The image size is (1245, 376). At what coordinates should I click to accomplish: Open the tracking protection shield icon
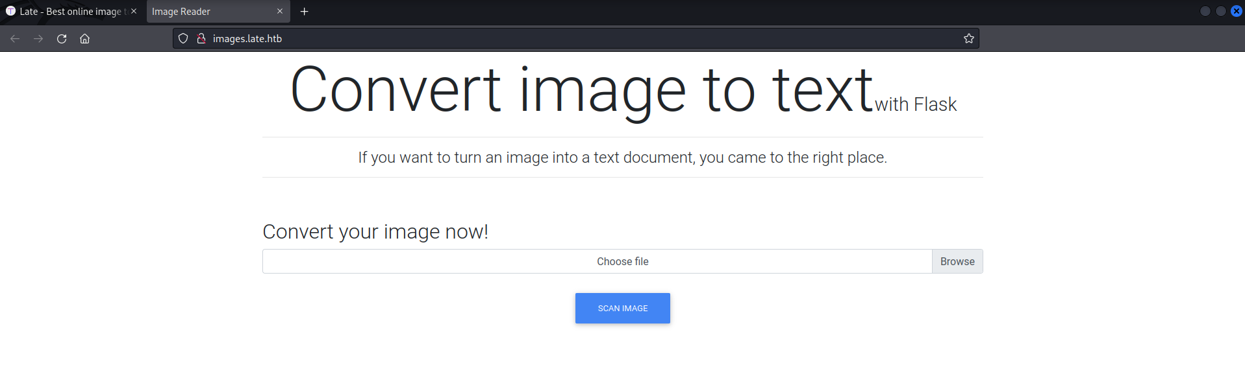pos(183,39)
